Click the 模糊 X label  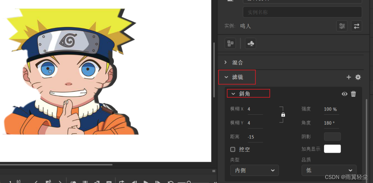[237, 109]
